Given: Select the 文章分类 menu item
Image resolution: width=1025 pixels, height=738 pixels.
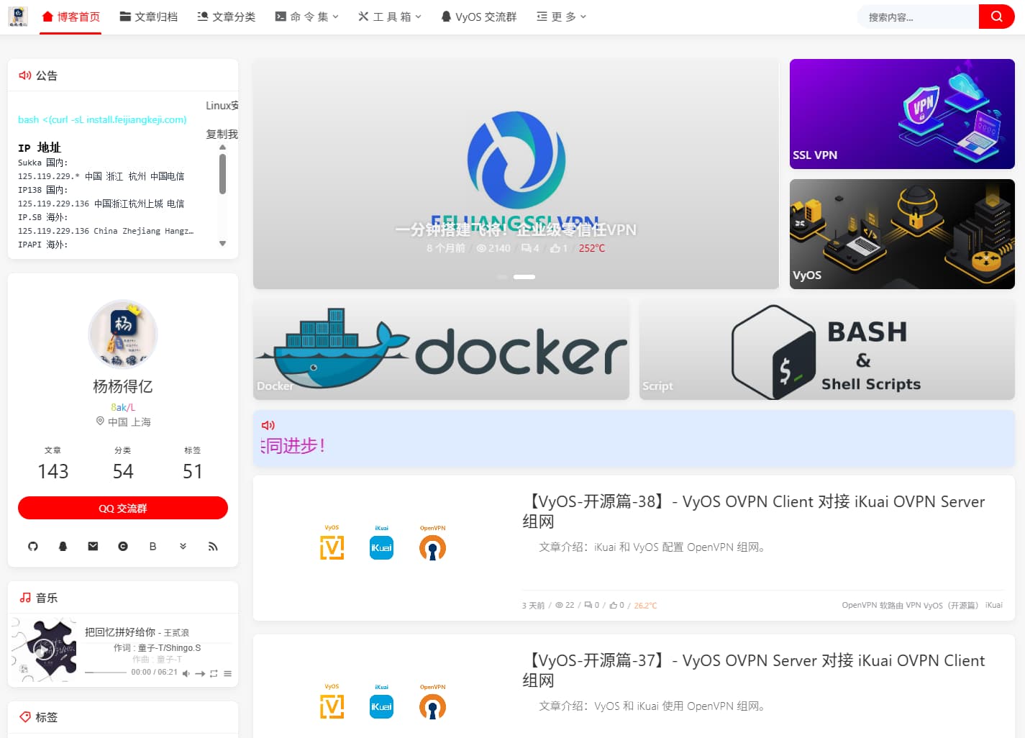Looking at the screenshot, I should click(x=226, y=16).
